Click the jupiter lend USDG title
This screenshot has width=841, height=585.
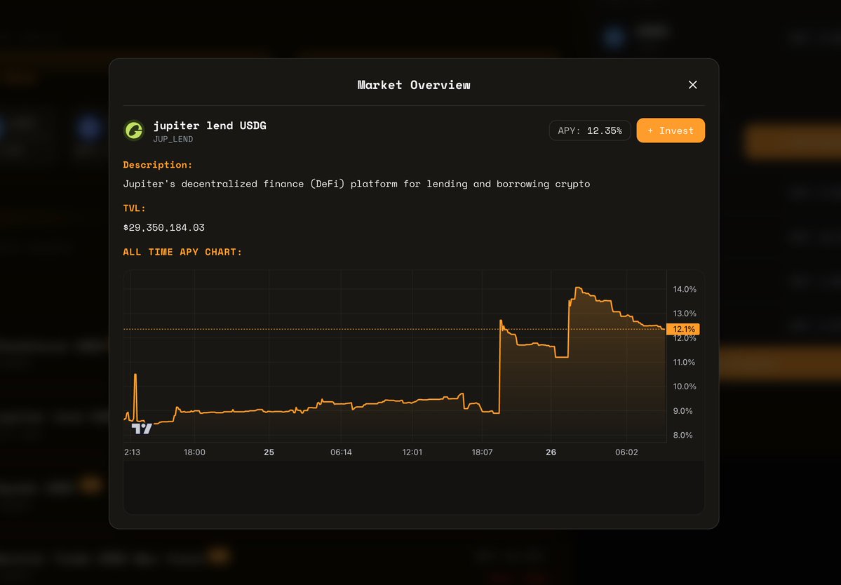coord(210,126)
